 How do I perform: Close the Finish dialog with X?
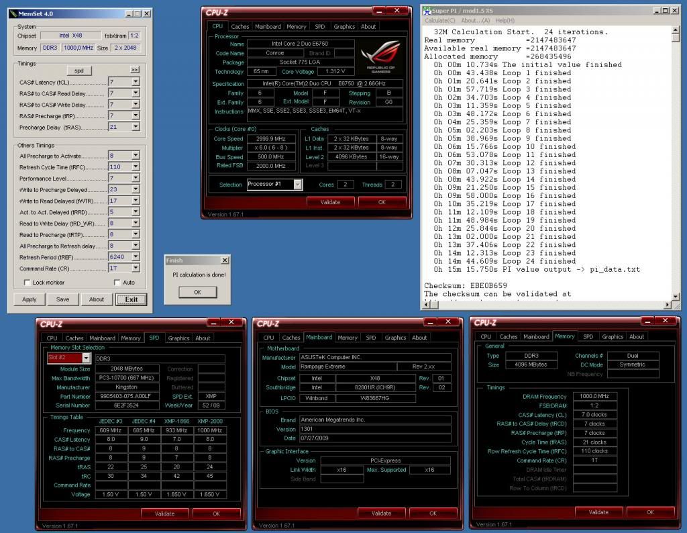225,260
